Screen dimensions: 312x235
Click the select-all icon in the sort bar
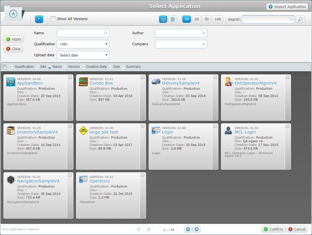(x=5, y=66)
